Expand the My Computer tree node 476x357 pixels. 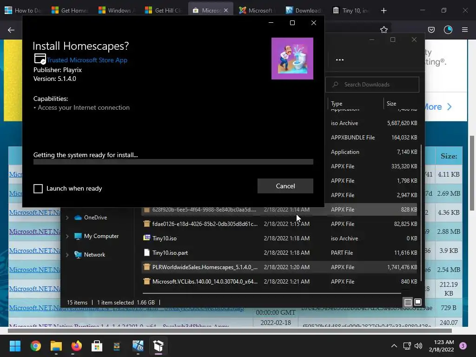[67, 236]
